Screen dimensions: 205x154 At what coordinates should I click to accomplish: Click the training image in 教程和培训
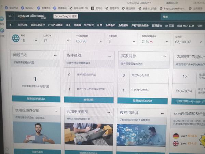(x=141, y=135)
